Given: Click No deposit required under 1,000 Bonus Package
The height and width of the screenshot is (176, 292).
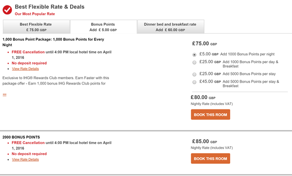Looking at the screenshot, I should (29, 63).
